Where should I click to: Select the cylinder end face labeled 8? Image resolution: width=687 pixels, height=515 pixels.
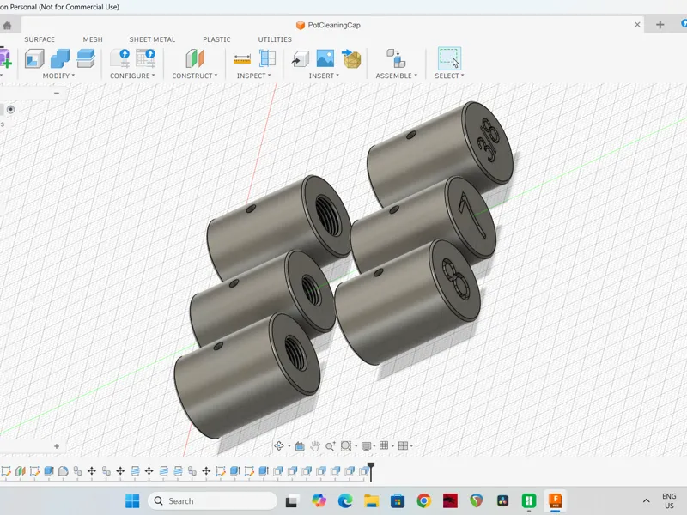click(x=455, y=281)
